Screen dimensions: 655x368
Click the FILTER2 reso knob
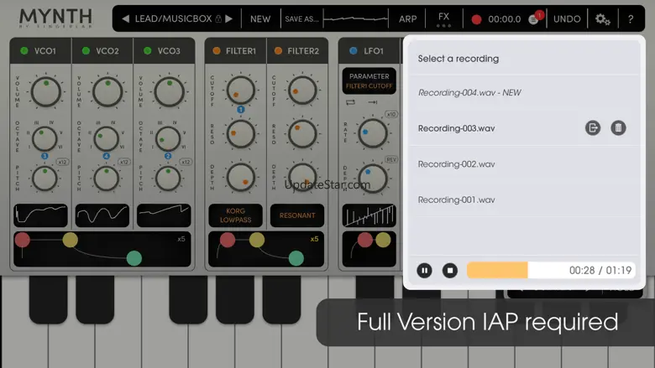[x=302, y=134]
